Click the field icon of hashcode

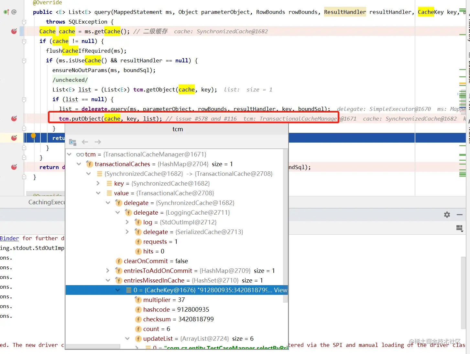pos(138,310)
